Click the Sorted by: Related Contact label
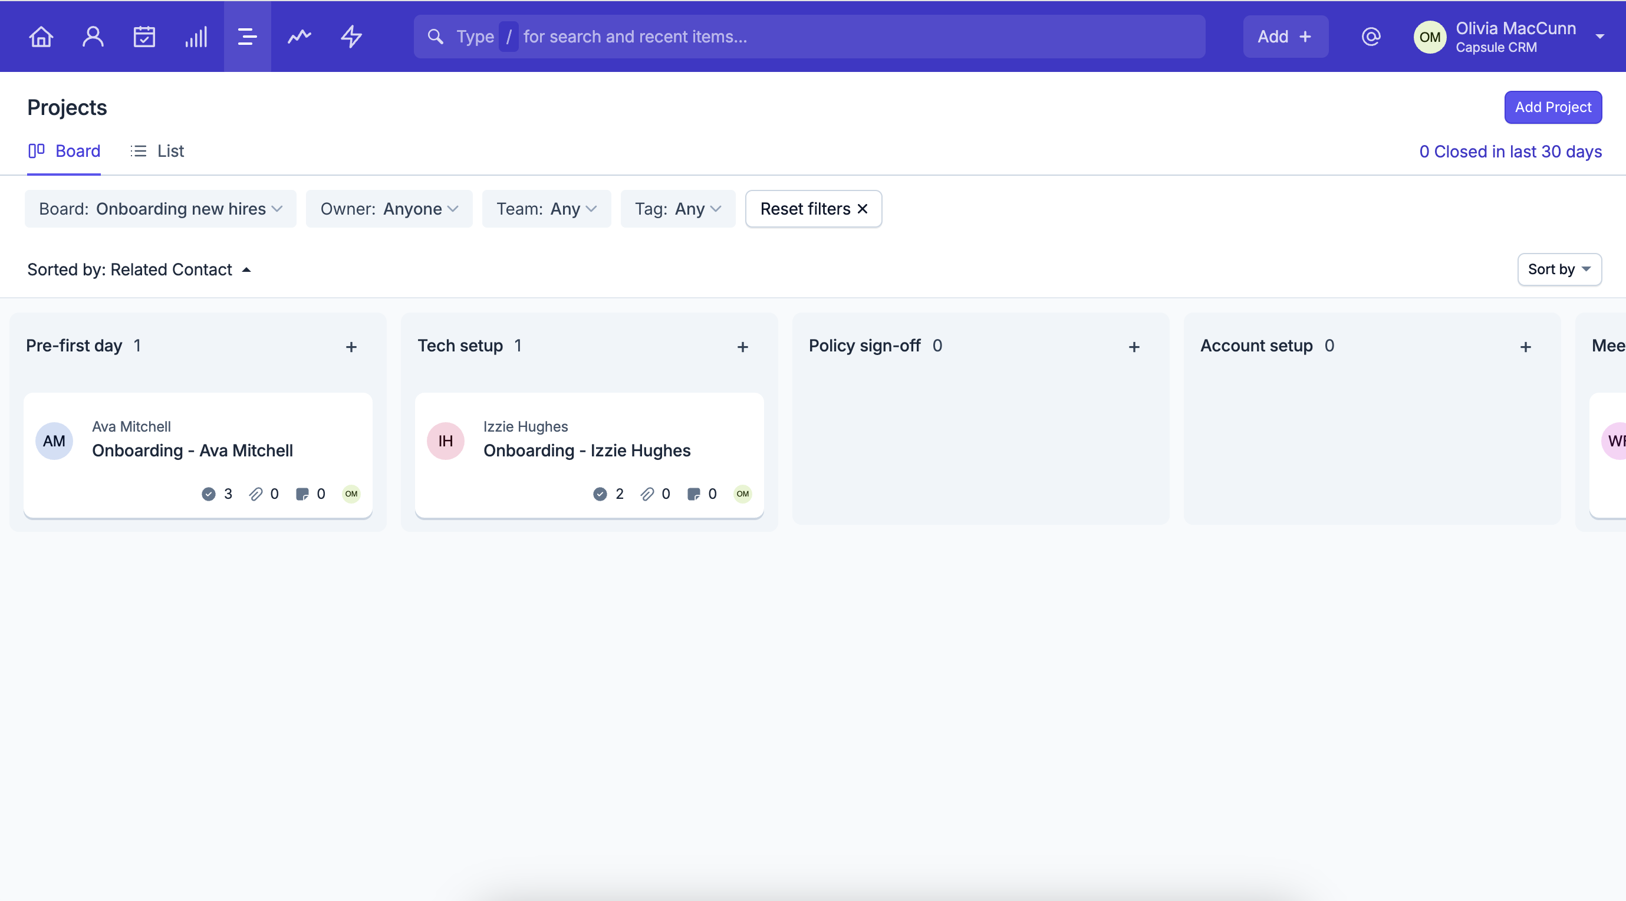The image size is (1626, 901). 129,269
